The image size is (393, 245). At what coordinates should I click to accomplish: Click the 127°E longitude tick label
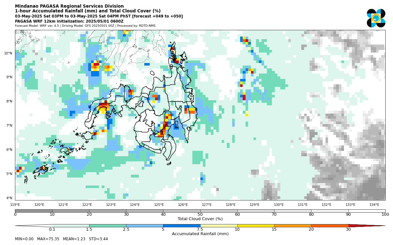coord(207,205)
